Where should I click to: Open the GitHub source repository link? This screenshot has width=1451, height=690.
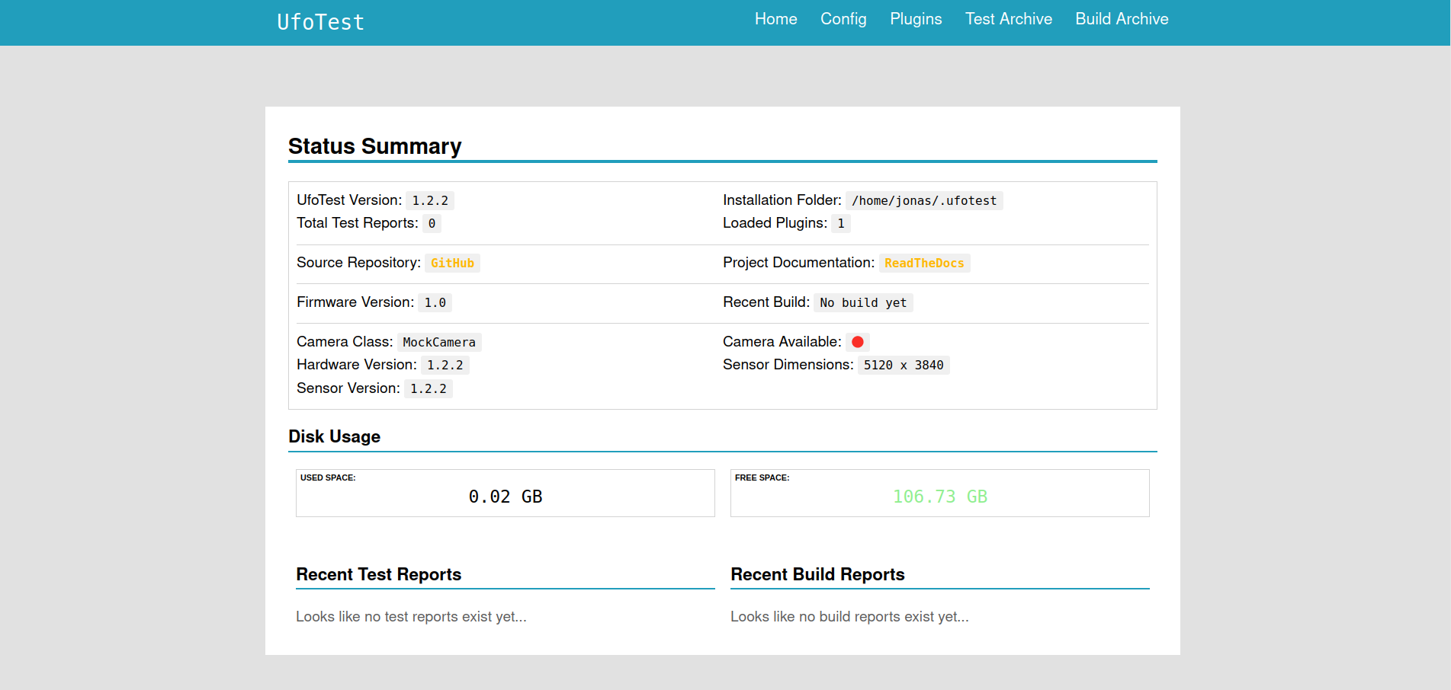452,263
